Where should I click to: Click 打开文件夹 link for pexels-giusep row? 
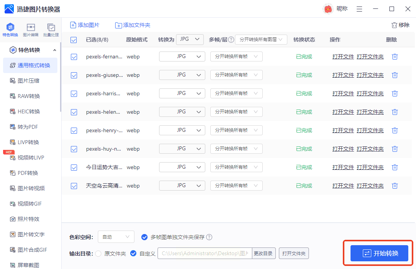coord(370,75)
